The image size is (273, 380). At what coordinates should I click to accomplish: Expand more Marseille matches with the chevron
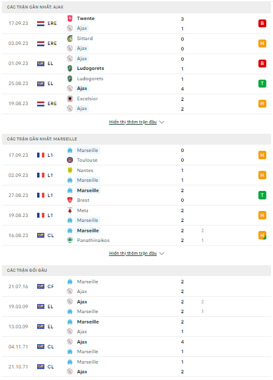click(x=162, y=254)
